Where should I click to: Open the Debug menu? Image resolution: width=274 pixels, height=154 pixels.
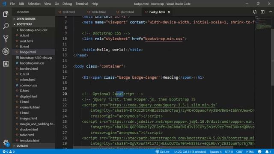(67, 4)
